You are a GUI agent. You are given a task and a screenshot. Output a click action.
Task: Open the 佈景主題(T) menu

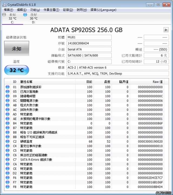[51, 10]
